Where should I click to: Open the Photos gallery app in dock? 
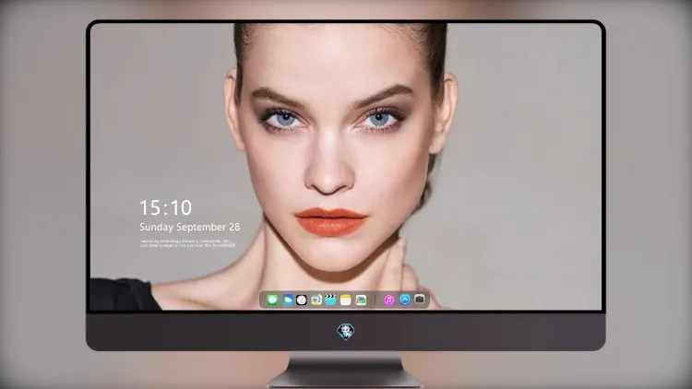[361, 300]
